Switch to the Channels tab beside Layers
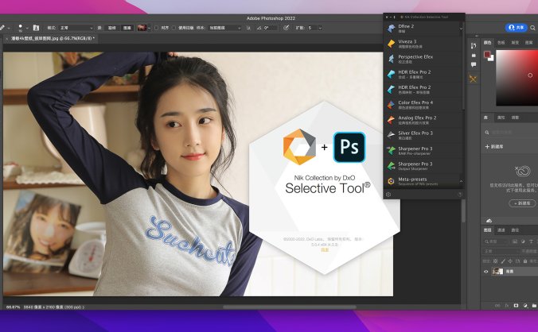Viewport: 538px width, 332px height. (x=501, y=230)
